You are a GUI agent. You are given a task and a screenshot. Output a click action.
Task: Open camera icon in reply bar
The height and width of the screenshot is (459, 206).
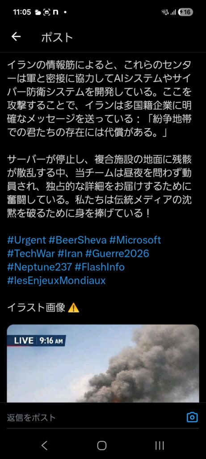(192, 417)
